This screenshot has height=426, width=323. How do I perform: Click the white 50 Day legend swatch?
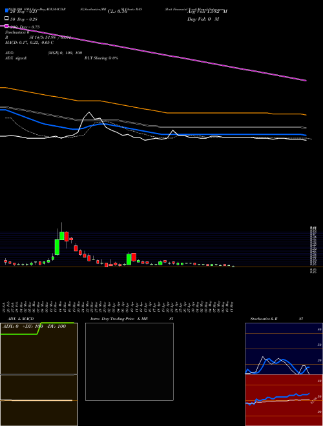click(6, 19)
